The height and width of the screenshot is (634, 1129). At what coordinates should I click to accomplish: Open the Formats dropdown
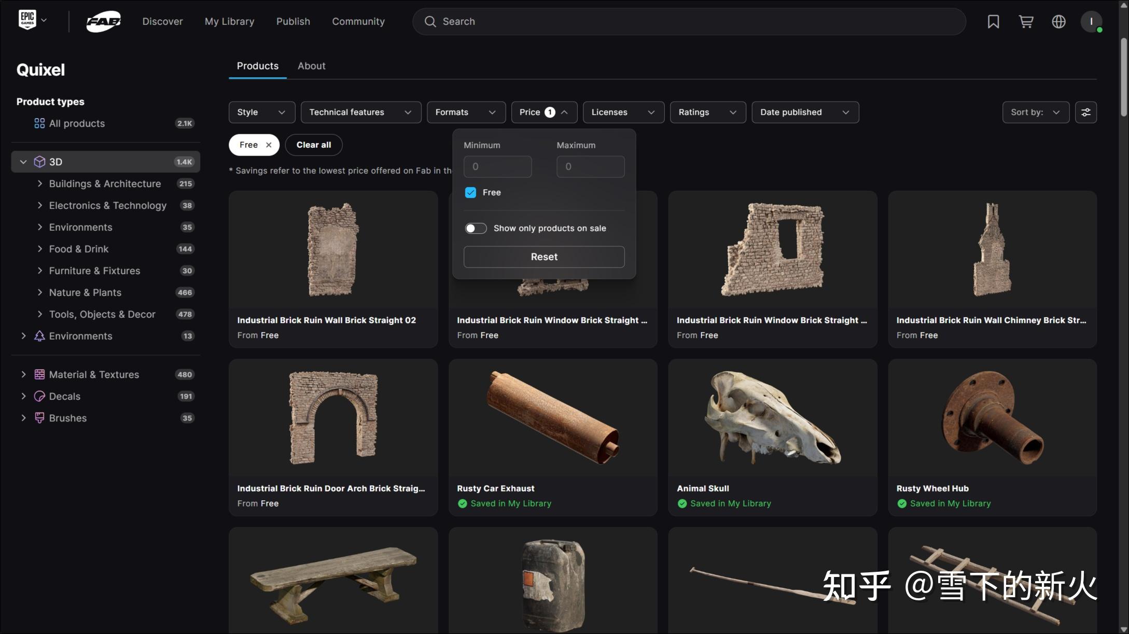pos(466,112)
